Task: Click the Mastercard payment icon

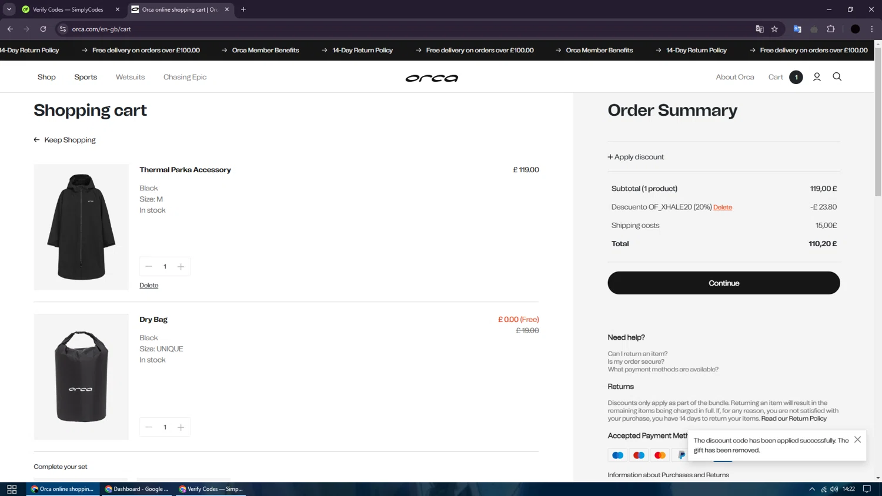Action: [x=660, y=455]
